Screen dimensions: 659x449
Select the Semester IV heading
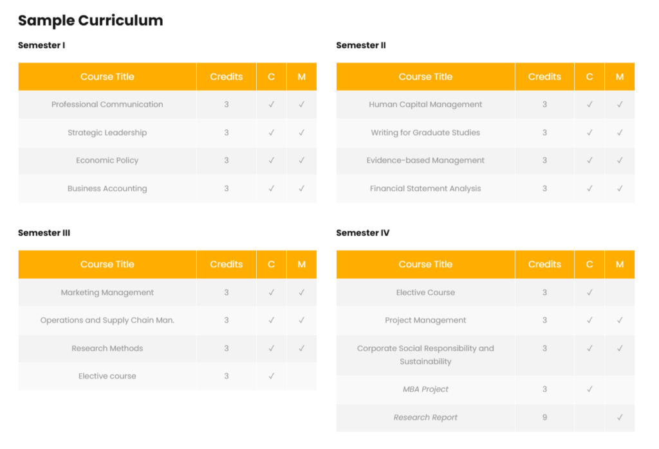pyautogui.click(x=362, y=233)
